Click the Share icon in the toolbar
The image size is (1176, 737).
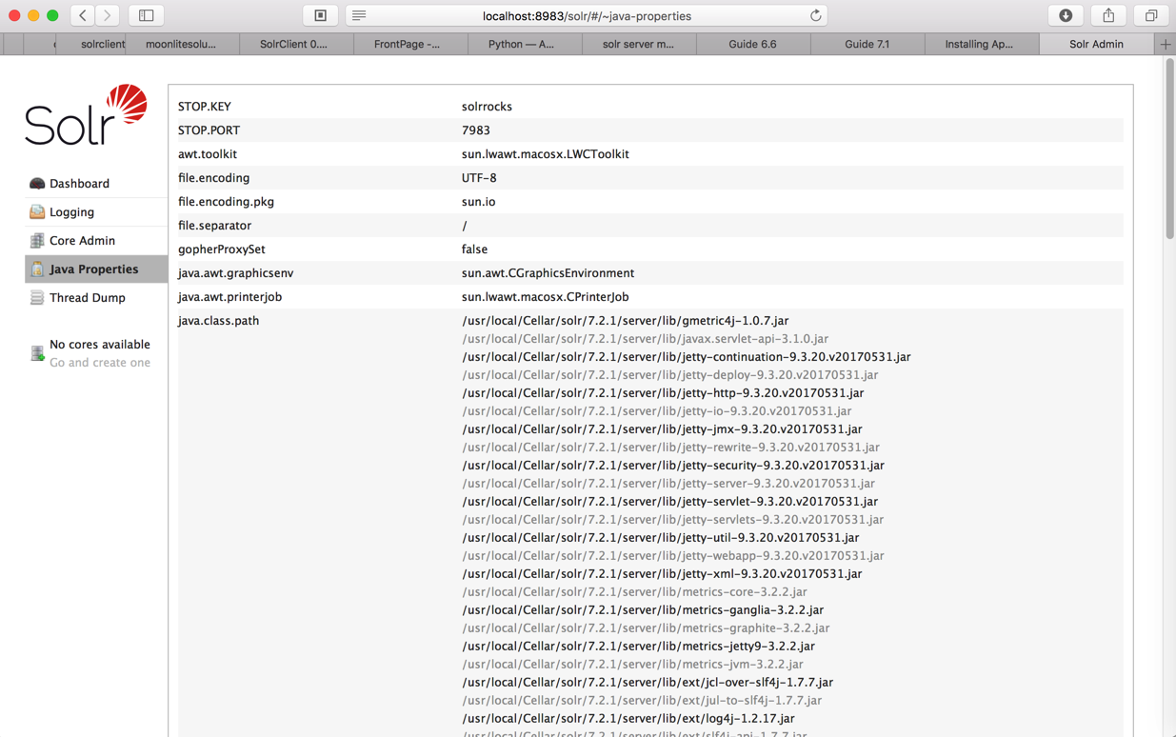tap(1108, 16)
